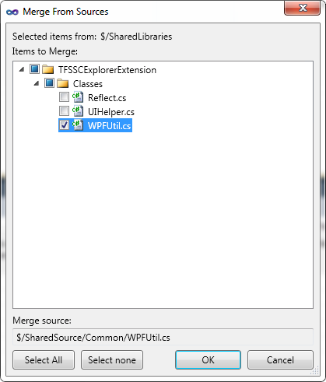Collapse the TFSSCExplorerExtension tree node
Image resolution: width=326 pixels, height=382 pixels.
click(22, 69)
